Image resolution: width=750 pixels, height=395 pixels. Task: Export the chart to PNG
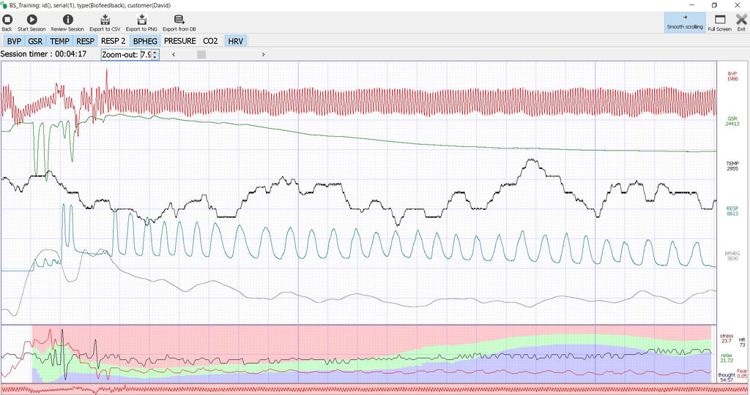click(141, 20)
